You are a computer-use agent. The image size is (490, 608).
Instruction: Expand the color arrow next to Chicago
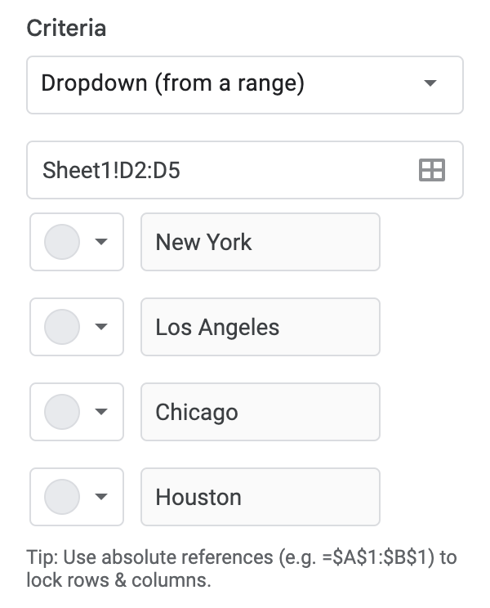[x=101, y=412]
